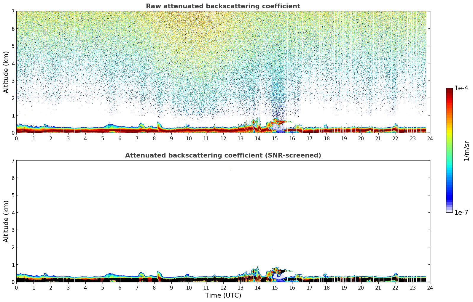Click hour 0 tick on bottom plot's time axis
The image size is (473, 302).
16,288
